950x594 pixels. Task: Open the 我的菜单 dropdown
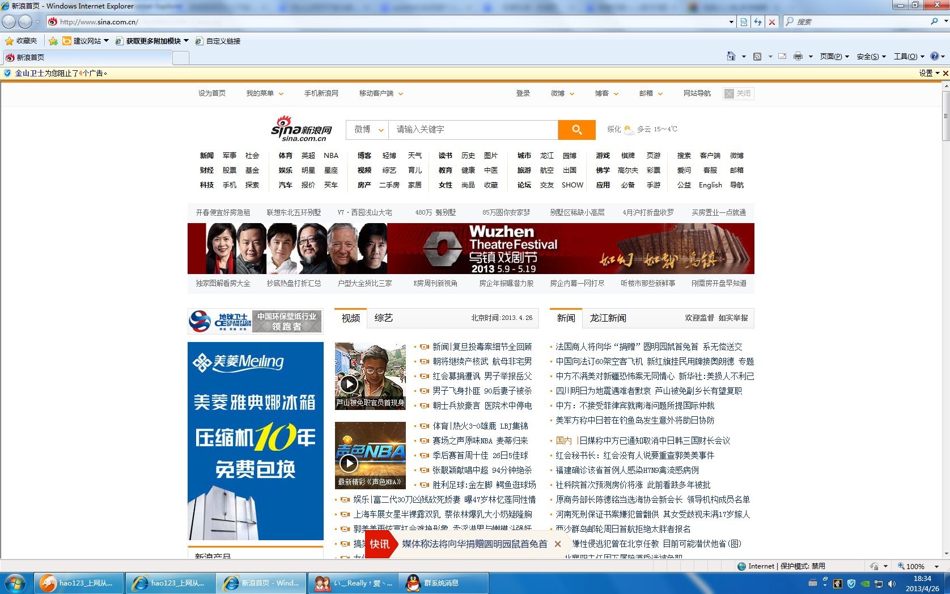point(265,93)
